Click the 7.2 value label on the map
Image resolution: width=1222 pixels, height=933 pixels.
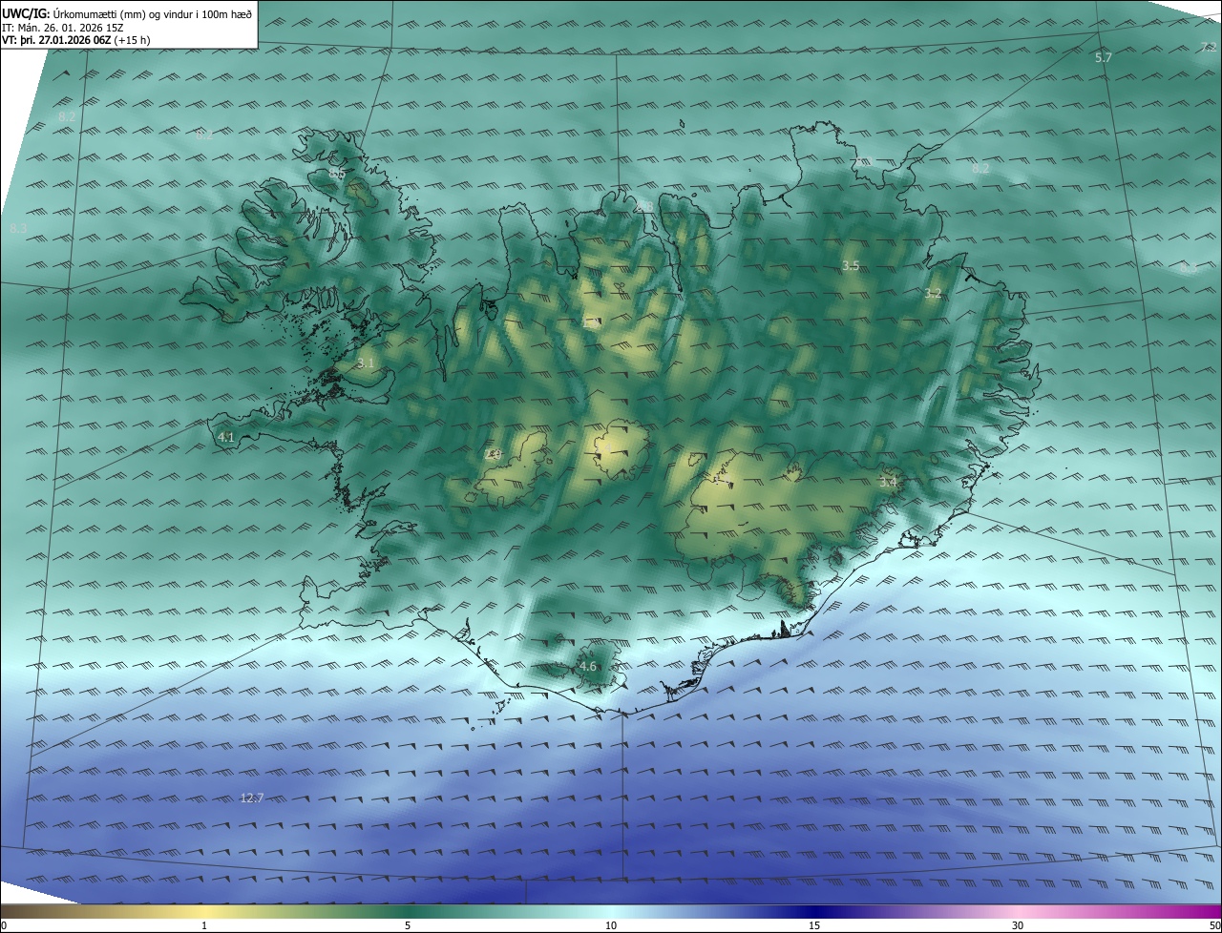(x=1209, y=48)
